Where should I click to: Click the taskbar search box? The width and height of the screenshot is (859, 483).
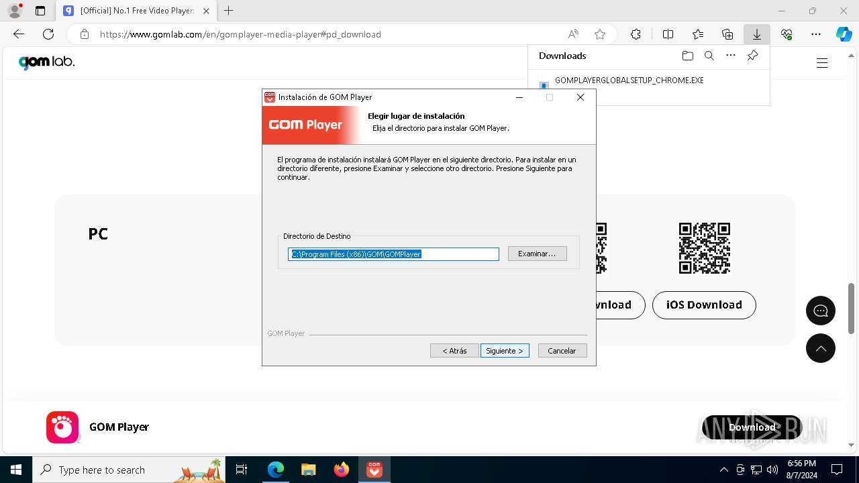130,470
